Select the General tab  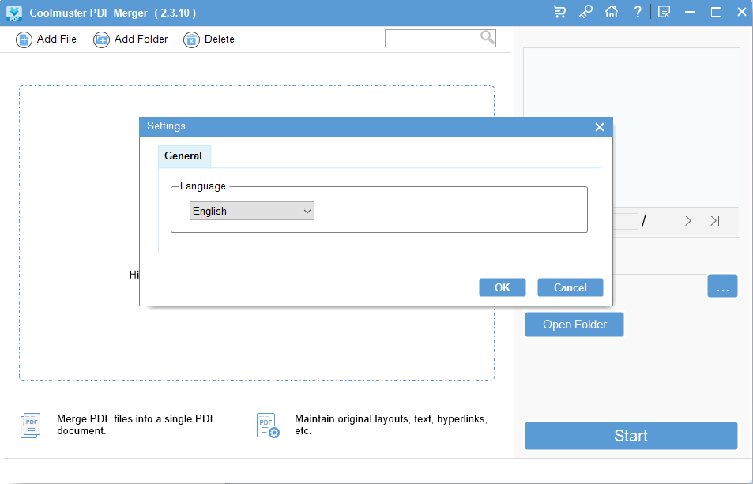pyautogui.click(x=184, y=156)
